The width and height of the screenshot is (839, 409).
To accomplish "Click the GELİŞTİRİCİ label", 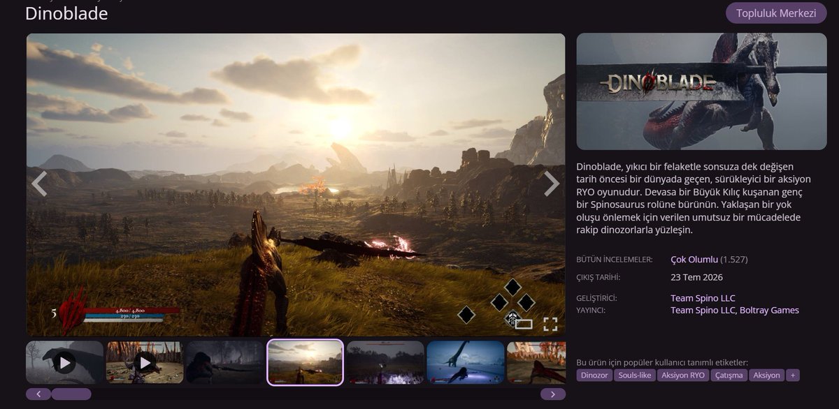I will click(x=597, y=298).
